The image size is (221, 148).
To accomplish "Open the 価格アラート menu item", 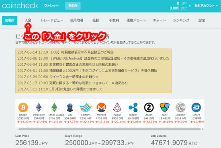I will 136,20.
